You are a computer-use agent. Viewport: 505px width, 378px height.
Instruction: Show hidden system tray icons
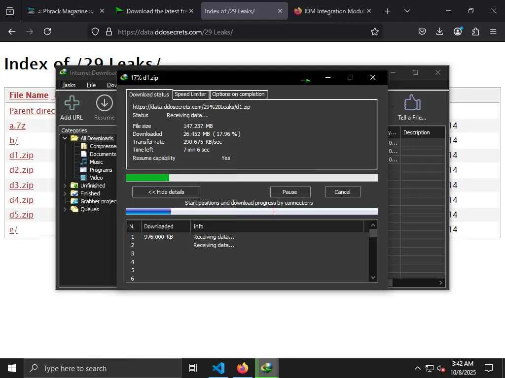click(x=417, y=368)
